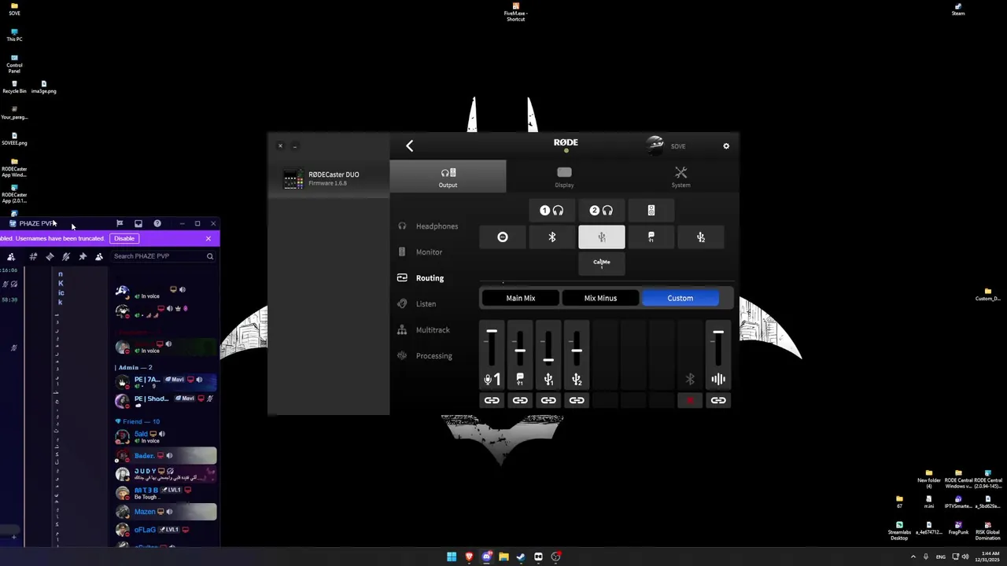The width and height of the screenshot is (1007, 566).
Task: Dismiss the purple Discord banner
Action: (x=208, y=238)
